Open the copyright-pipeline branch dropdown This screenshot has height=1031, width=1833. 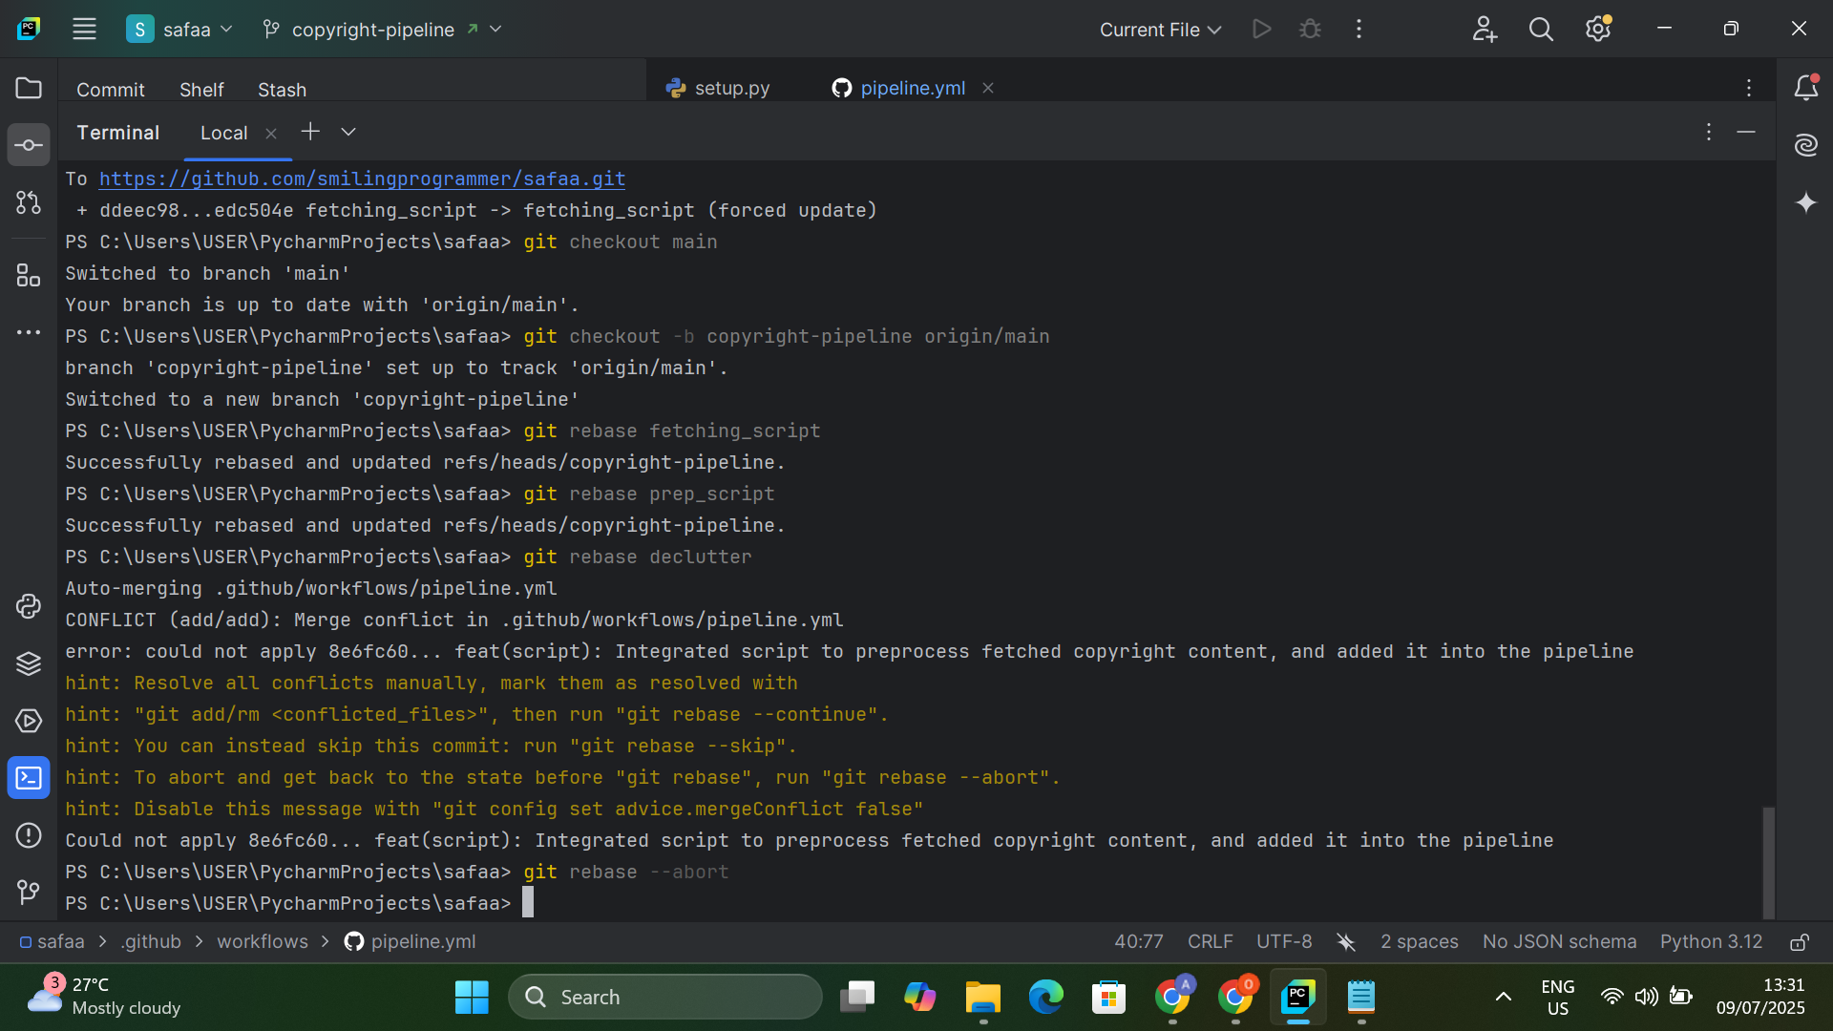point(382,29)
